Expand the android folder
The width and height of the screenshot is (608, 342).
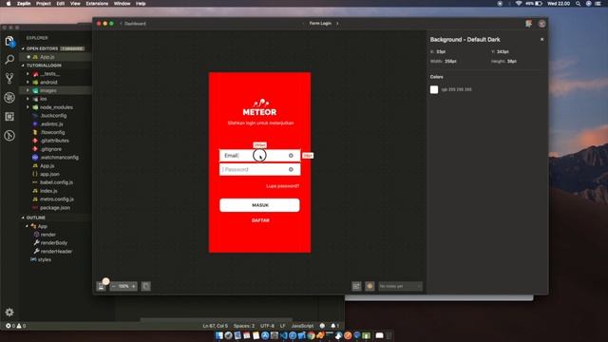[28, 83]
